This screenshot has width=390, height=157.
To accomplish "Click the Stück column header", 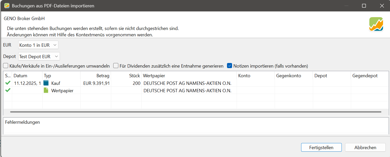I will coord(126,76).
